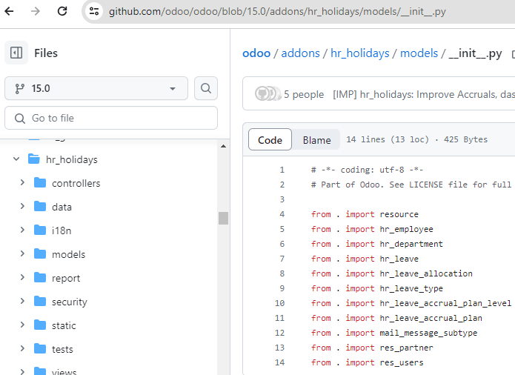The height and width of the screenshot is (375, 515).
Task: Open the addons breadcrumb link
Action: click(x=300, y=53)
